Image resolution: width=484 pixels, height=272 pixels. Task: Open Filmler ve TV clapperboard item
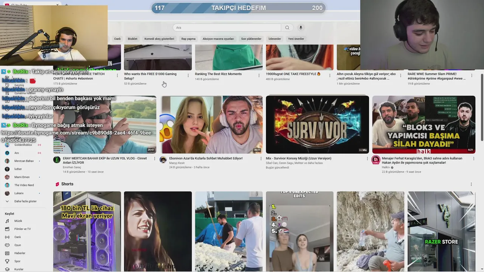tap(23, 229)
